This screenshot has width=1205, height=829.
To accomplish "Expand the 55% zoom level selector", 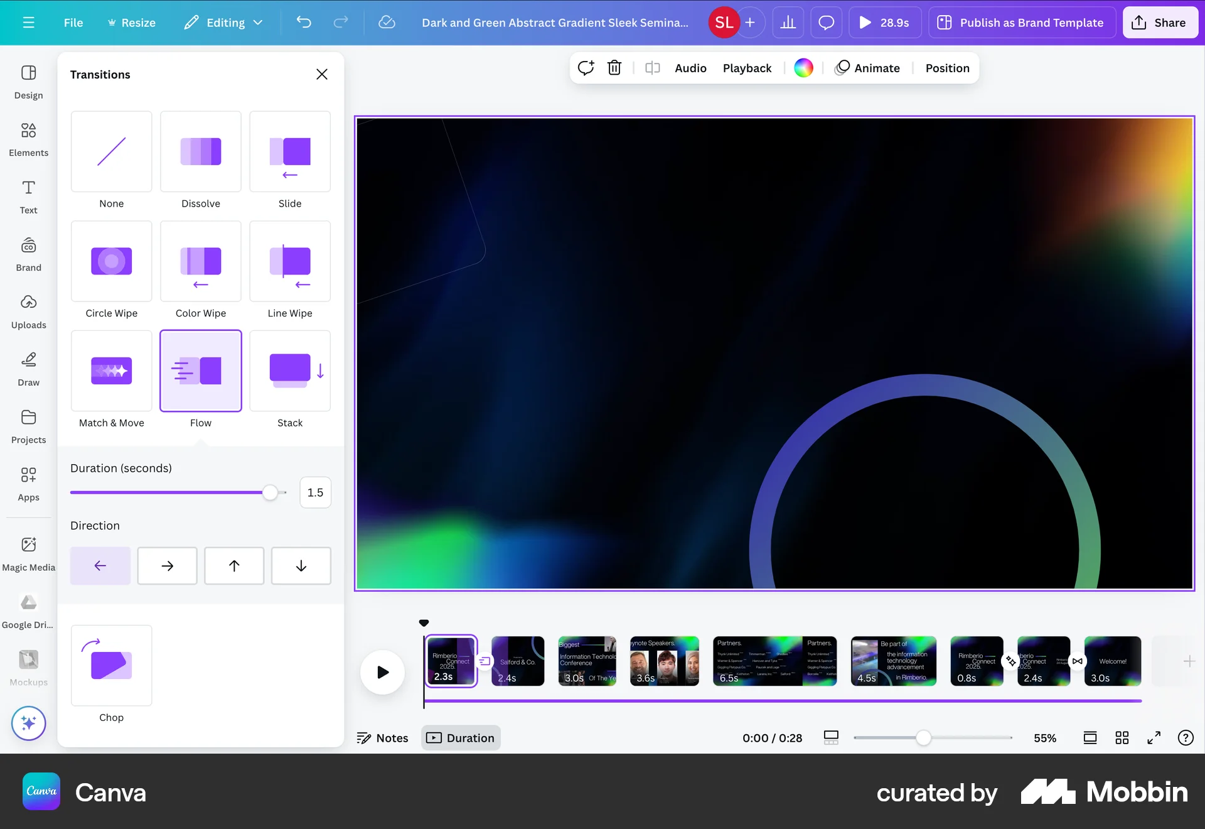I will pyautogui.click(x=1044, y=738).
